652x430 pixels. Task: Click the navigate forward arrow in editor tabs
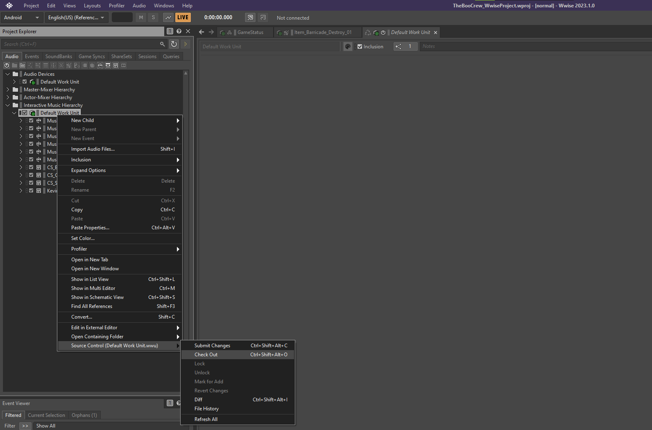211,32
